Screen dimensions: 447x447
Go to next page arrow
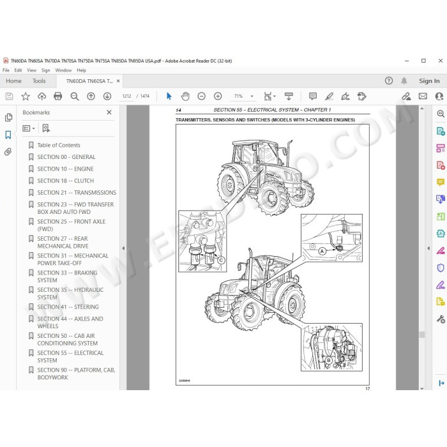pos(107,96)
